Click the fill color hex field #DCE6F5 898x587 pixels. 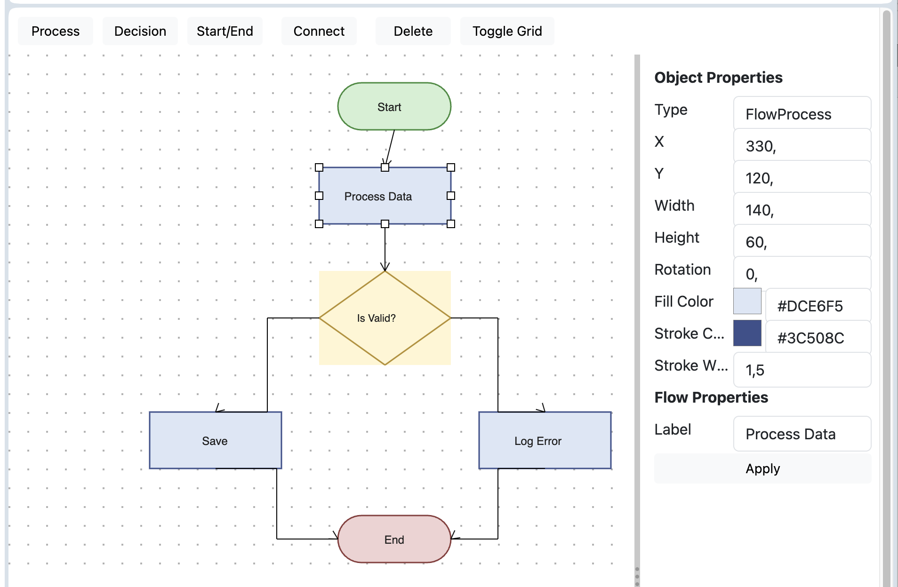(818, 306)
